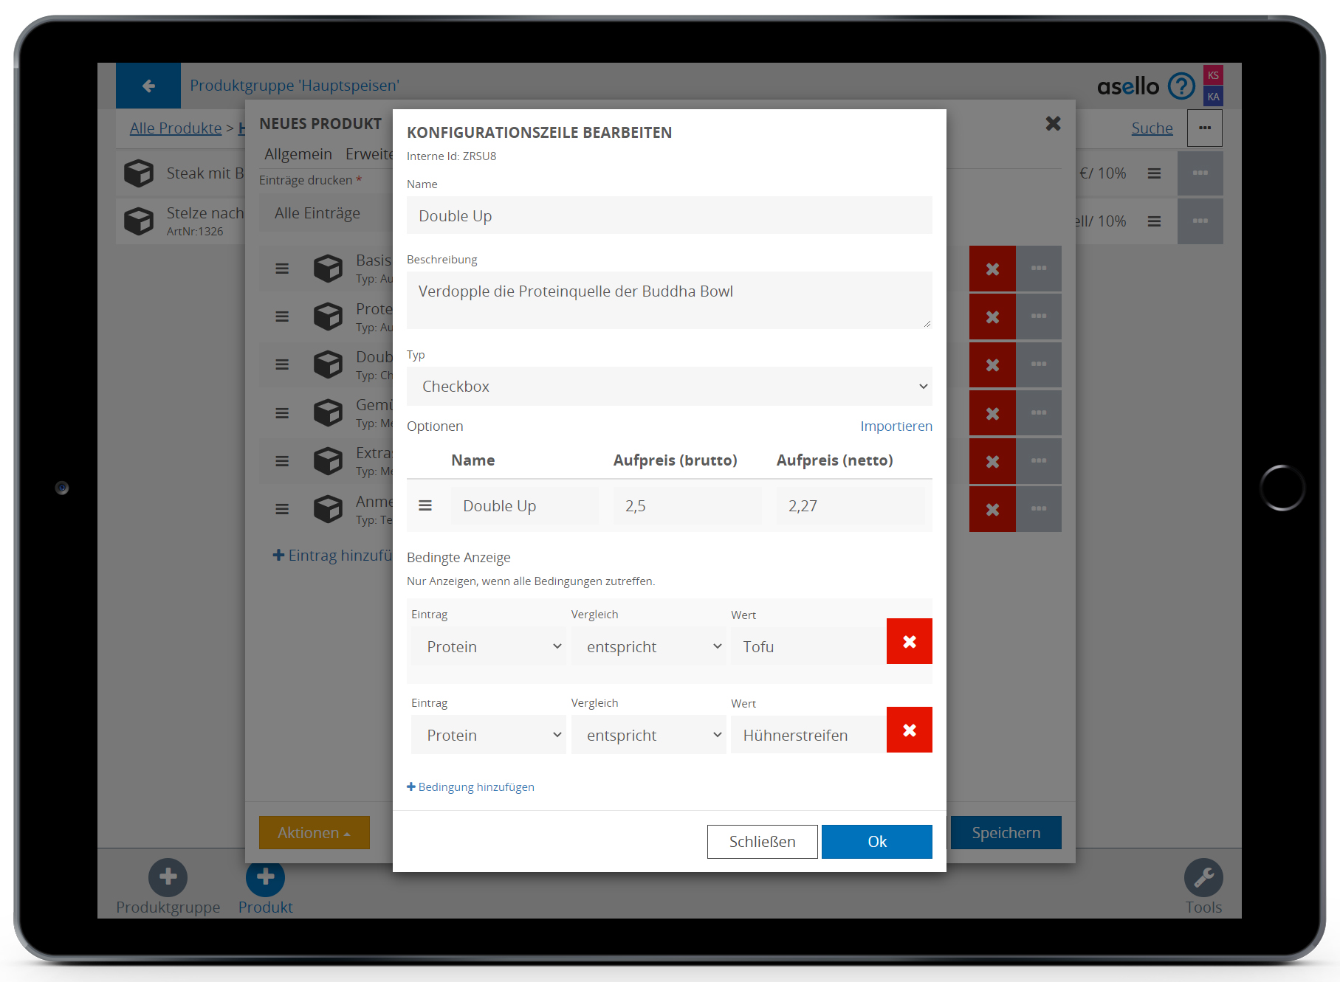Click the Importieren link
This screenshot has width=1340, height=982.
pos(896,426)
